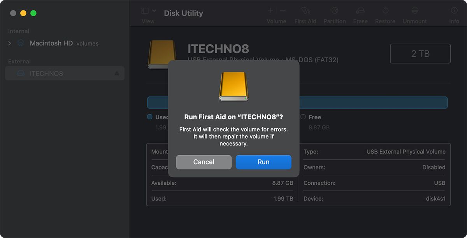Click the Free space legend swatch
The image size is (467, 238).
303,117
